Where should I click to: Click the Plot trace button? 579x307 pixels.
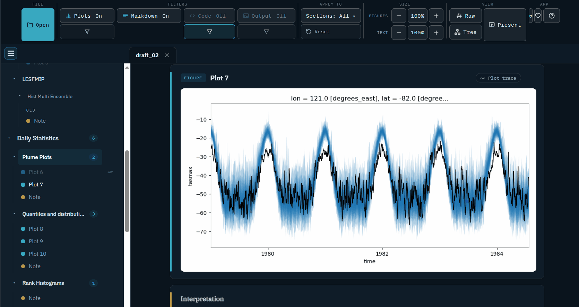pos(498,78)
